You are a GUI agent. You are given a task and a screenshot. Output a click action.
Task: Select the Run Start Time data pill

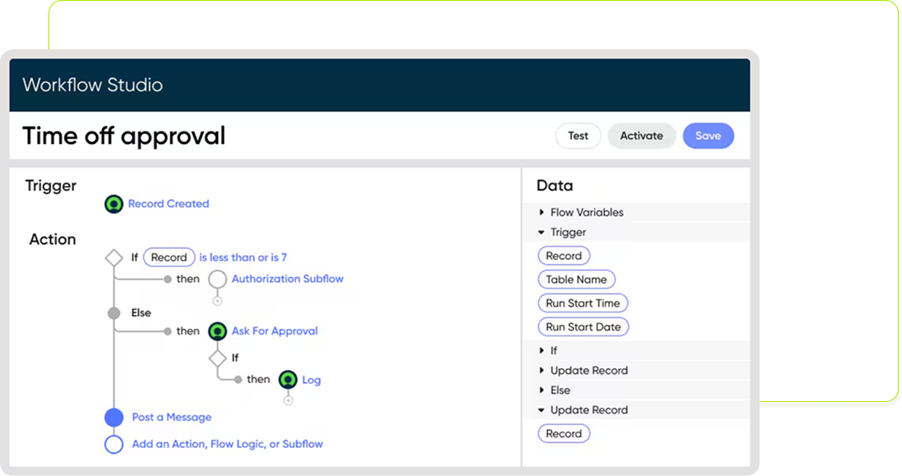[x=583, y=303]
